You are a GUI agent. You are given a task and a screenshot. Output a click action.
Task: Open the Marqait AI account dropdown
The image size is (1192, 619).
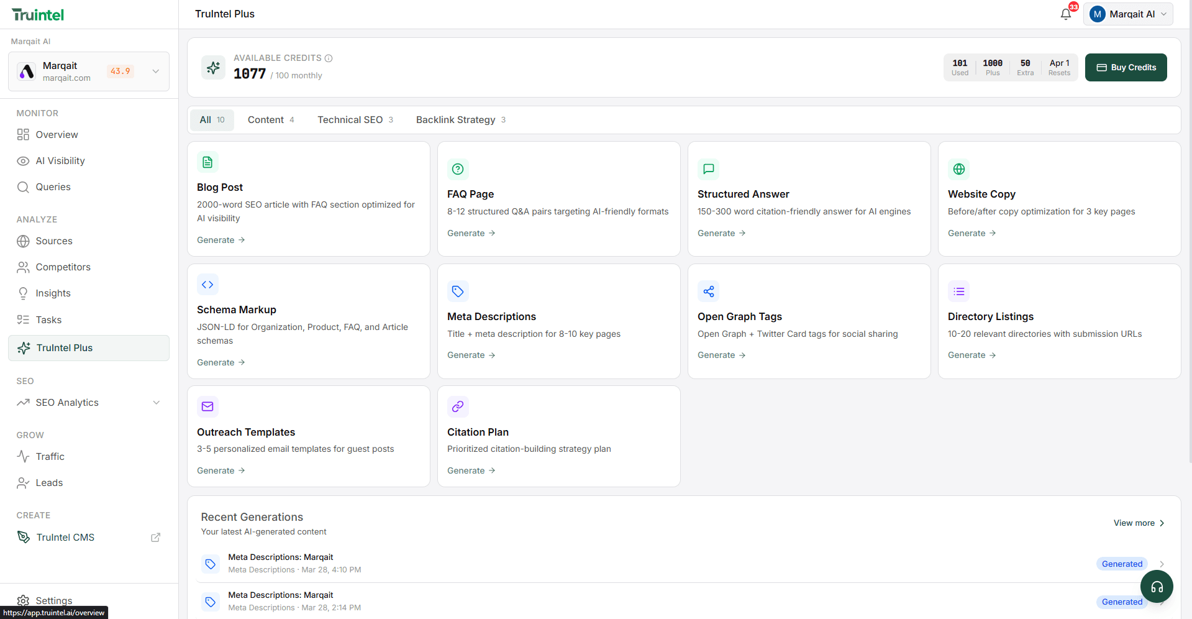coord(1127,14)
